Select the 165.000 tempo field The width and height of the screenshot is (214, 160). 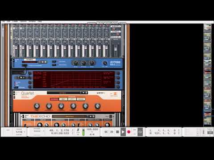coord(92,129)
